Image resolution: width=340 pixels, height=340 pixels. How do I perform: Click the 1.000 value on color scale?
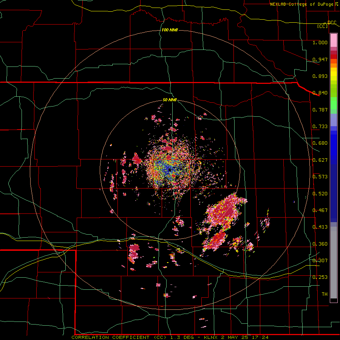click(320, 42)
